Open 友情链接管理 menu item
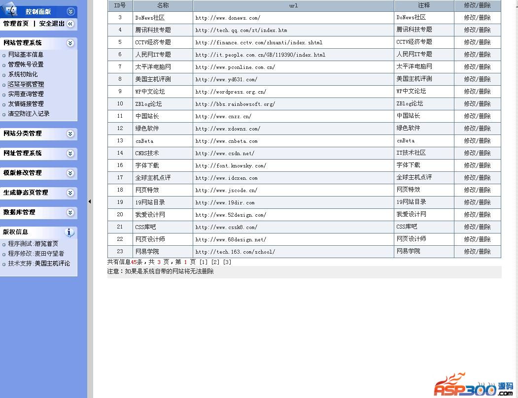This screenshot has width=518, height=398. (x=26, y=104)
